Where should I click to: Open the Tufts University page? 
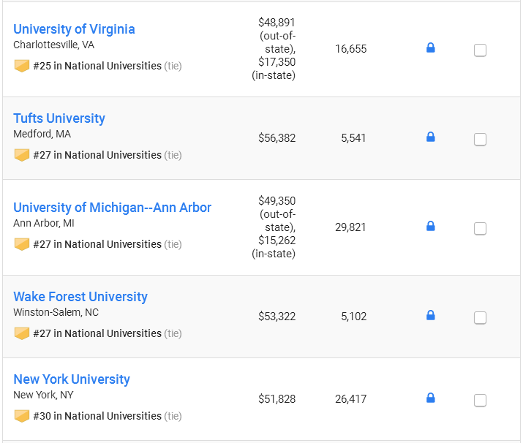tap(59, 118)
